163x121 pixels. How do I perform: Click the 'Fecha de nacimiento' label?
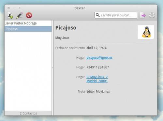click(70, 48)
